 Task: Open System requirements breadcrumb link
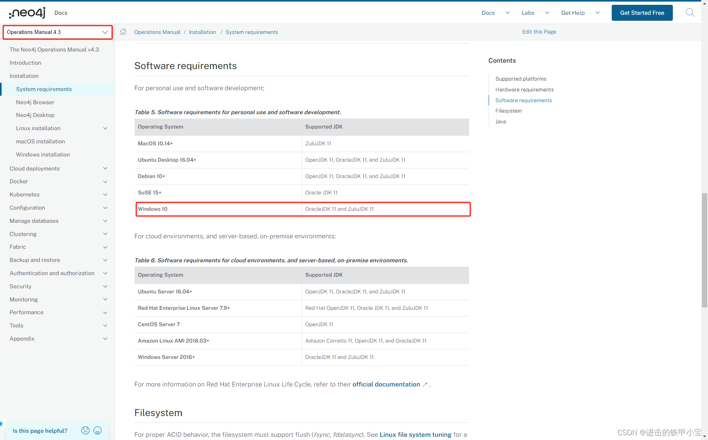point(252,32)
